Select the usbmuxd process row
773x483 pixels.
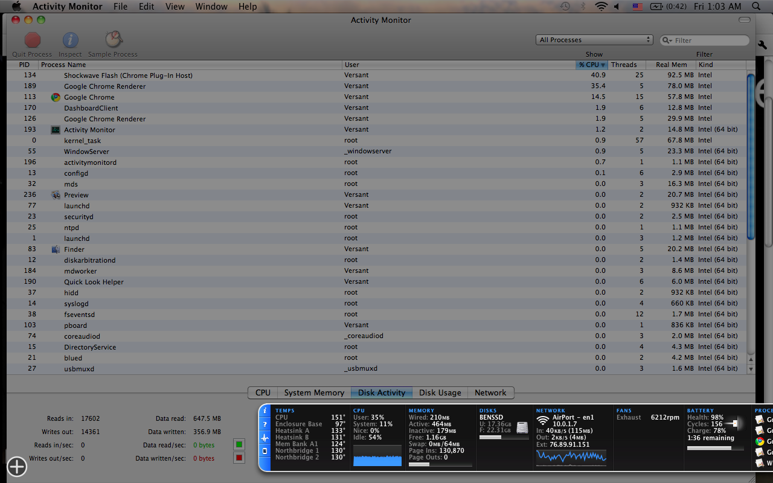click(377, 369)
